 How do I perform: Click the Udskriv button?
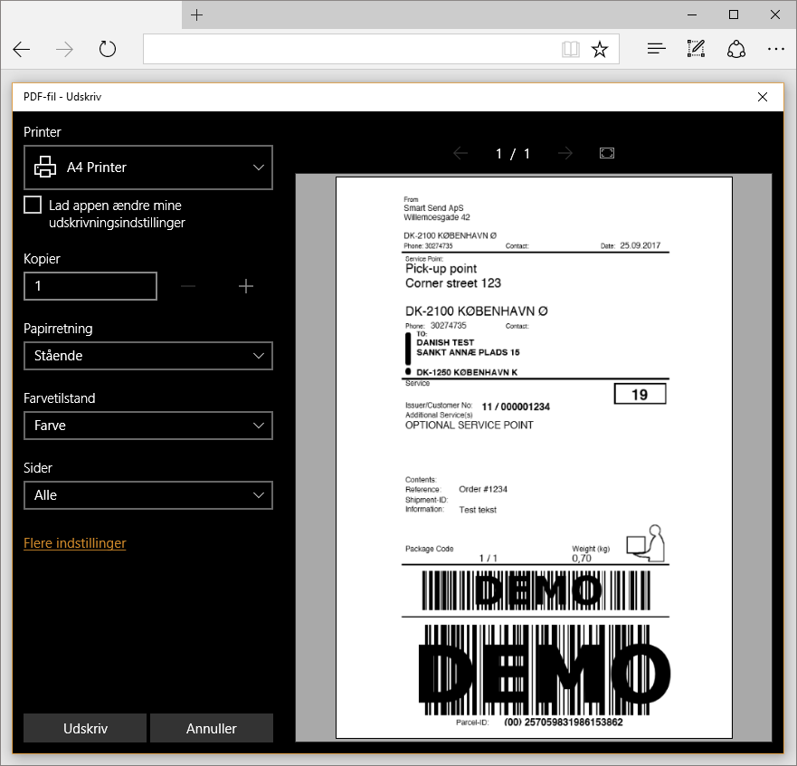tap(85, 728)
